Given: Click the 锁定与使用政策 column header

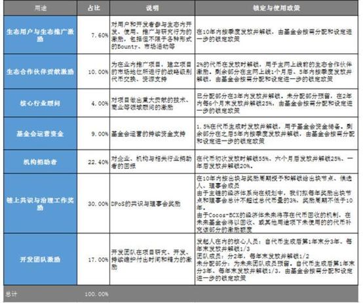Looking at the screenshot, I should tap(277, 8).
